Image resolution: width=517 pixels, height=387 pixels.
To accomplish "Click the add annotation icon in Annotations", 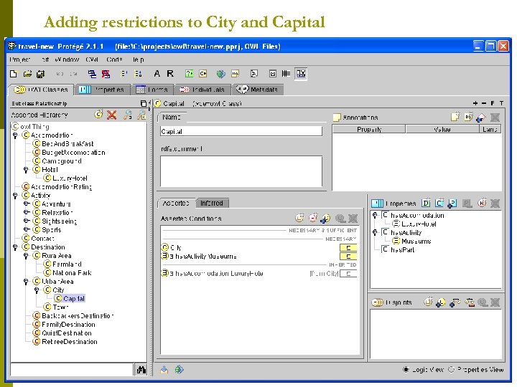I will (x=455, y=117).
